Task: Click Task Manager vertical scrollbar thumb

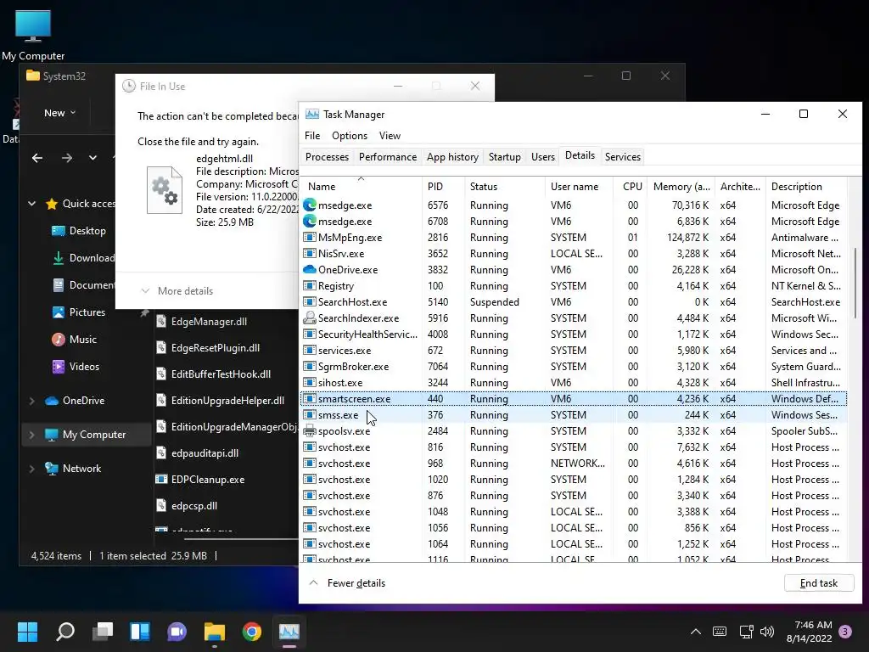Action: pyautogui.click(x=856, y=283)
